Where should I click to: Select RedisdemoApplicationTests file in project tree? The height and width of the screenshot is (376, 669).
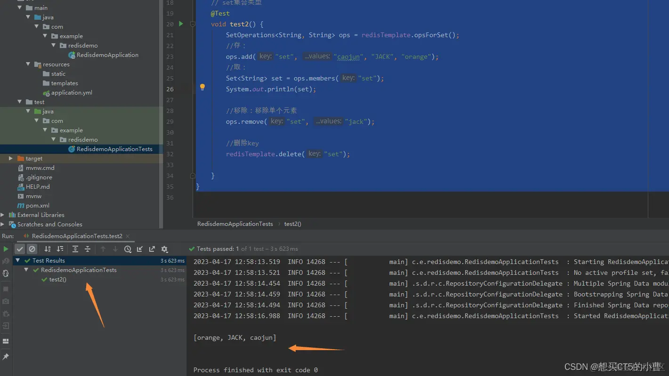(114, 149)
